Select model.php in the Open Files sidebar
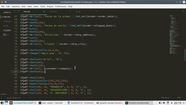 click(7, 21)
